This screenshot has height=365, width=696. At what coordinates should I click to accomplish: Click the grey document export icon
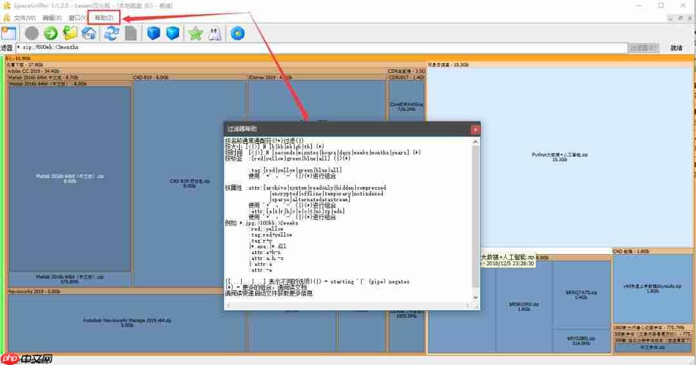point(130,34)
